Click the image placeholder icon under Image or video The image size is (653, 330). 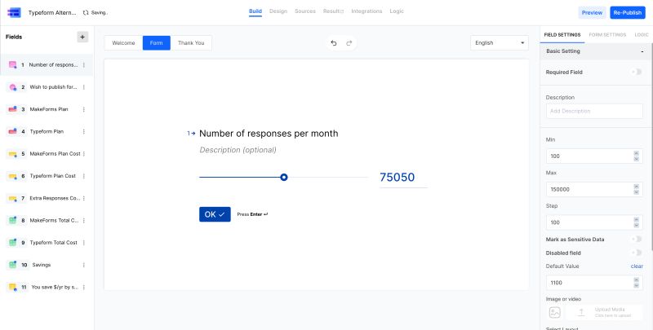point(555,312)
